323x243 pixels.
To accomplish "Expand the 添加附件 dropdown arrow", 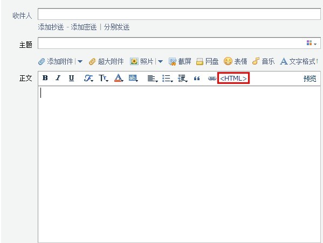I will pos(80,61).
